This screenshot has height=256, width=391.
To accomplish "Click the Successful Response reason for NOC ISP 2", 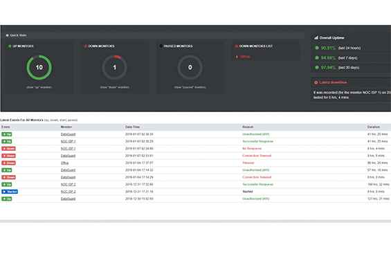I will click(258, 185).
